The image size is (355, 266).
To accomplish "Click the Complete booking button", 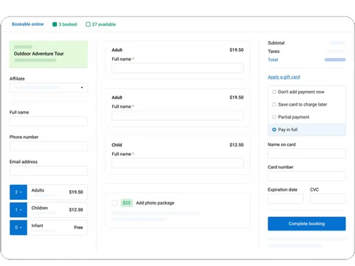I will [307, 223].
